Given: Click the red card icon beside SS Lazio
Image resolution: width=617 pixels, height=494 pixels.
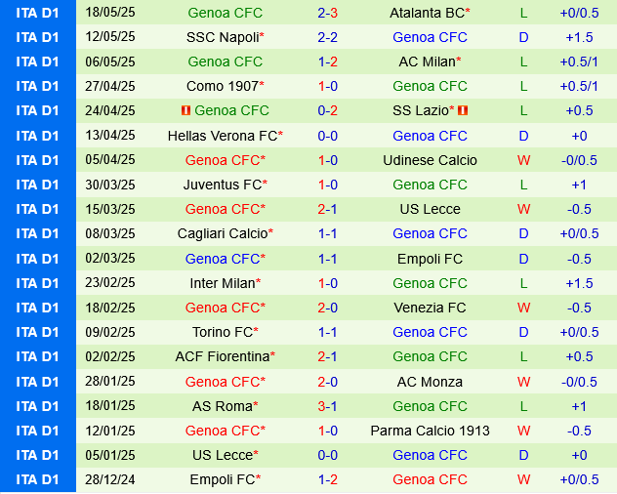Looking at the screenshot, I should [463, 110].
